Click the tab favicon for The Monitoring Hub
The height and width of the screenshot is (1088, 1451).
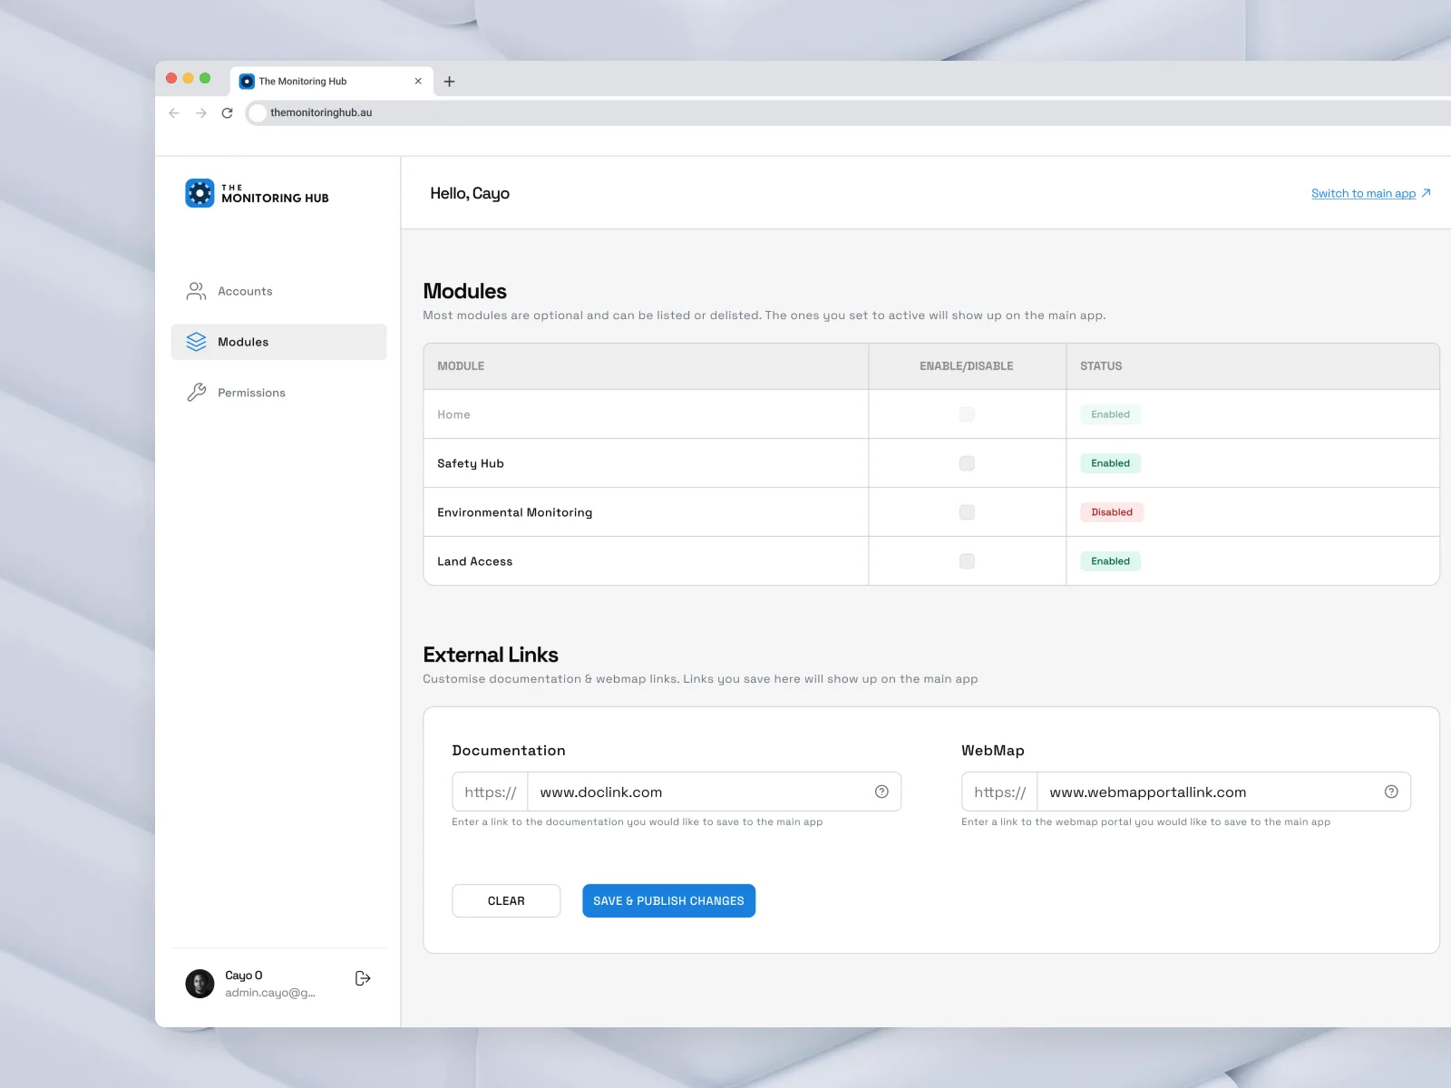coord(247,82)
